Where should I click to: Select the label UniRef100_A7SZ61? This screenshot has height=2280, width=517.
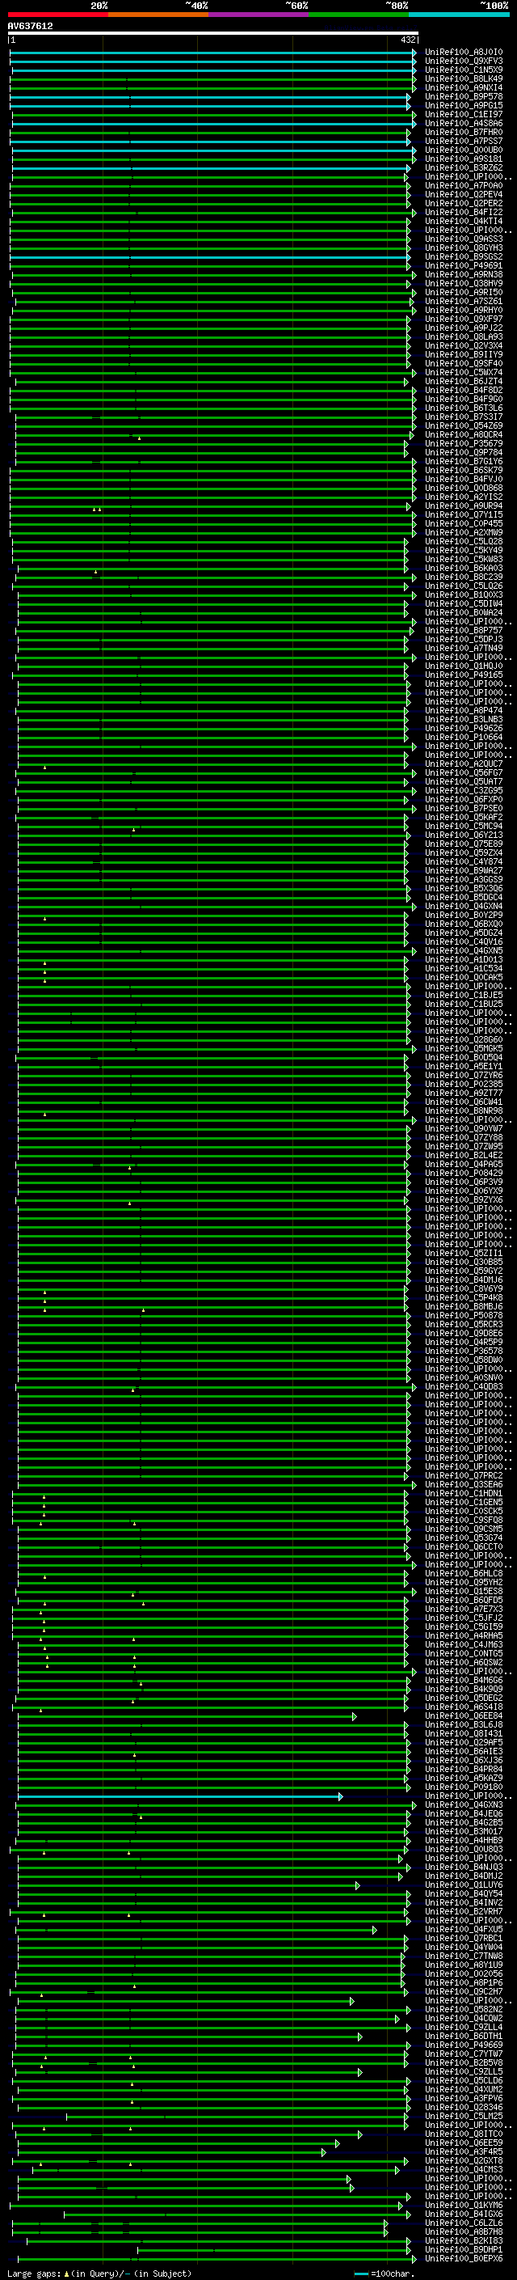[x=464, y=301]
